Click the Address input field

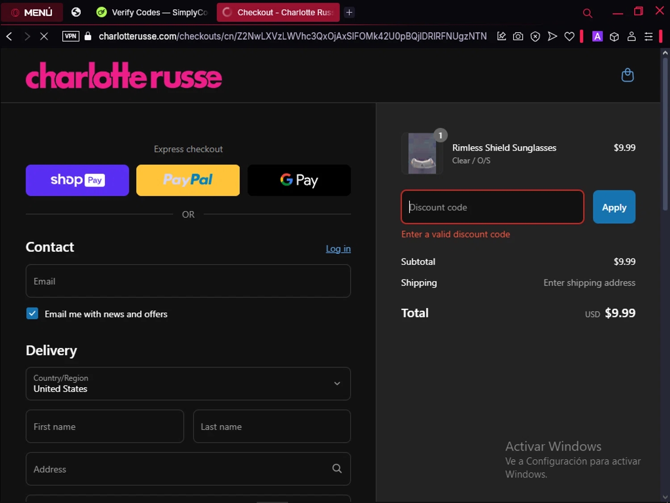(x=188, y=469)
